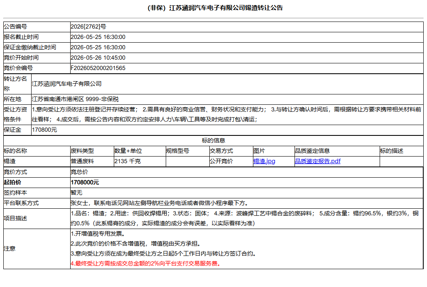427x287 pixels.
Task: Click the 所在地 label
Action: coord(12,99)
